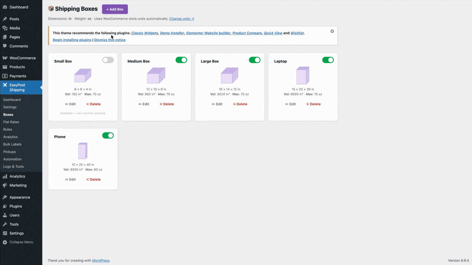Delete the Large Box
Image resolution: width=472 pixels, height=265 pixels.
[x=240, y=104]
